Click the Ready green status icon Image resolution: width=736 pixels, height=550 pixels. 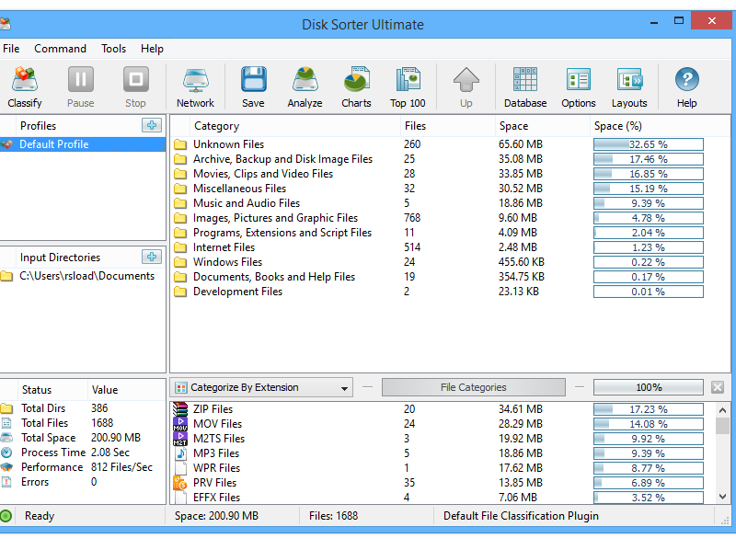coord(6,516)
